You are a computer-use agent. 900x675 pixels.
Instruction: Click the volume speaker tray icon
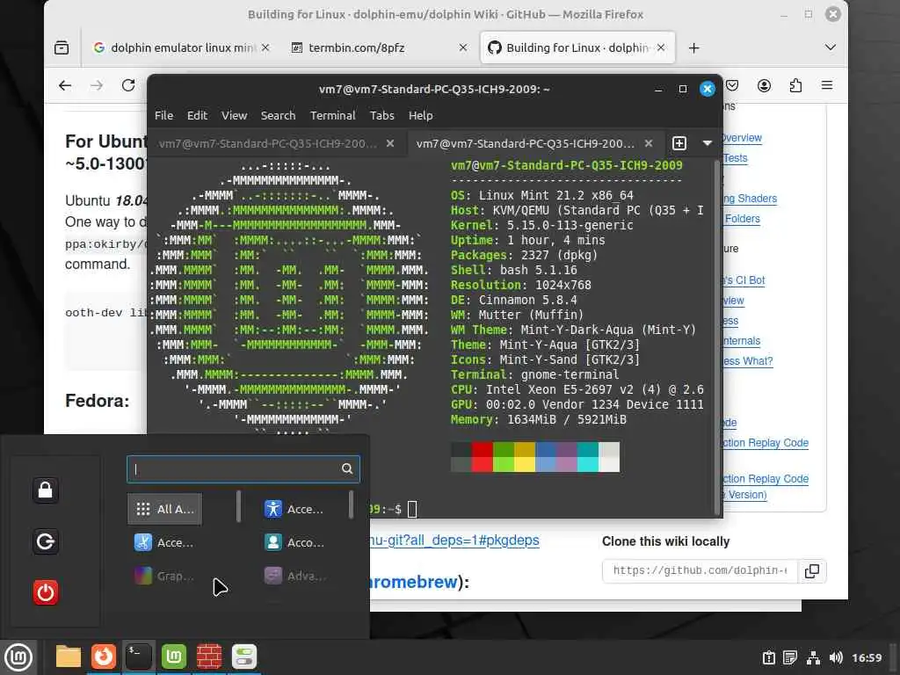[x=836, y=657]
